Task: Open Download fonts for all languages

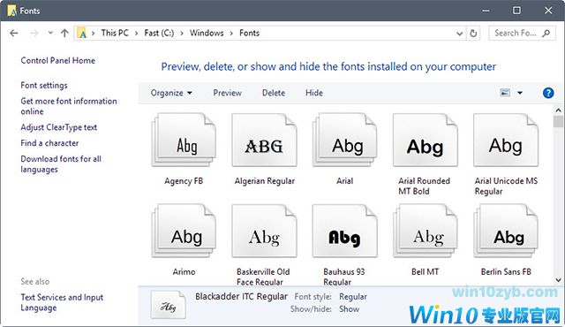Action: click(61, 164)
